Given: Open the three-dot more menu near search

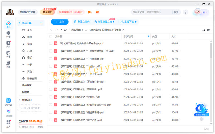Looking at the screenshot, I should (186, 12).
